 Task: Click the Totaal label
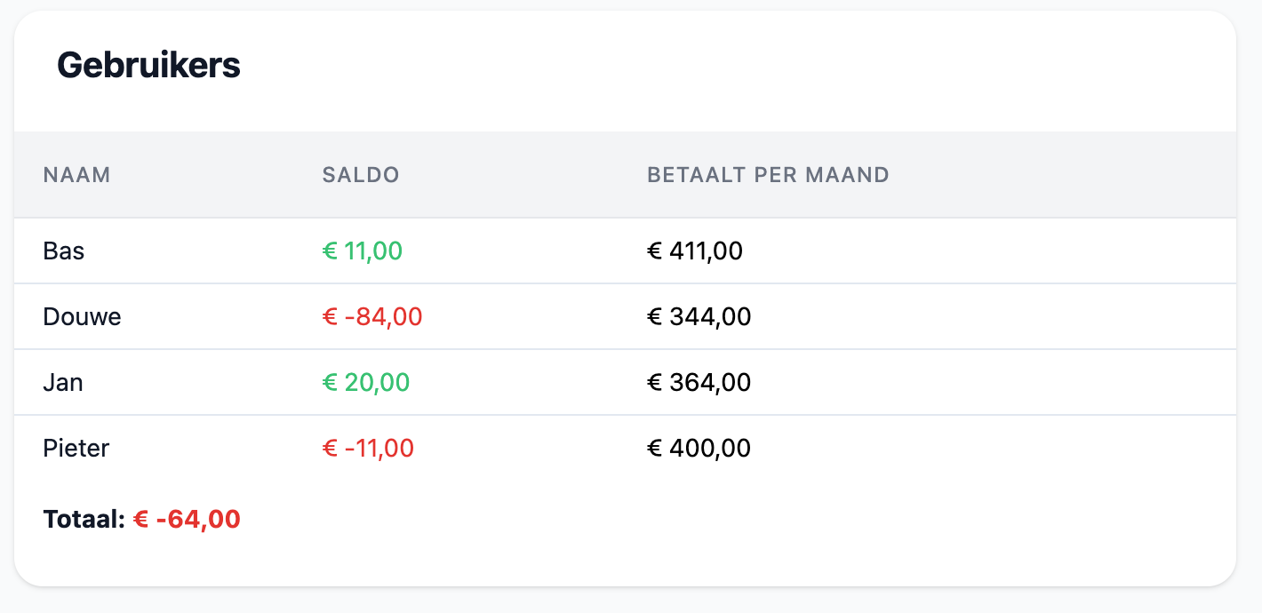click(x=83, y=519)
